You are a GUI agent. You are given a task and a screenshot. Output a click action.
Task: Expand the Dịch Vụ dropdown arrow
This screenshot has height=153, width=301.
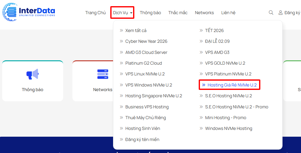point(131,13)
